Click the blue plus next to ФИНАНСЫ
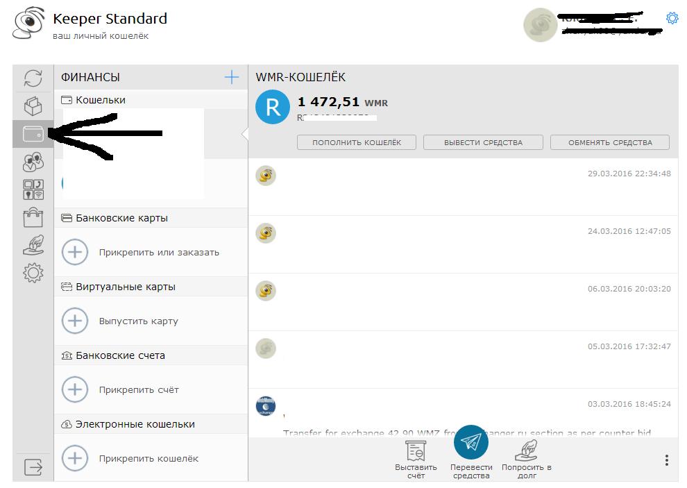 pos(231,77)
